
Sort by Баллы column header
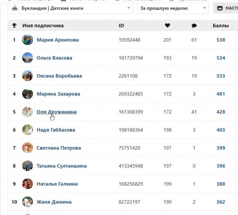coord(221,25)
